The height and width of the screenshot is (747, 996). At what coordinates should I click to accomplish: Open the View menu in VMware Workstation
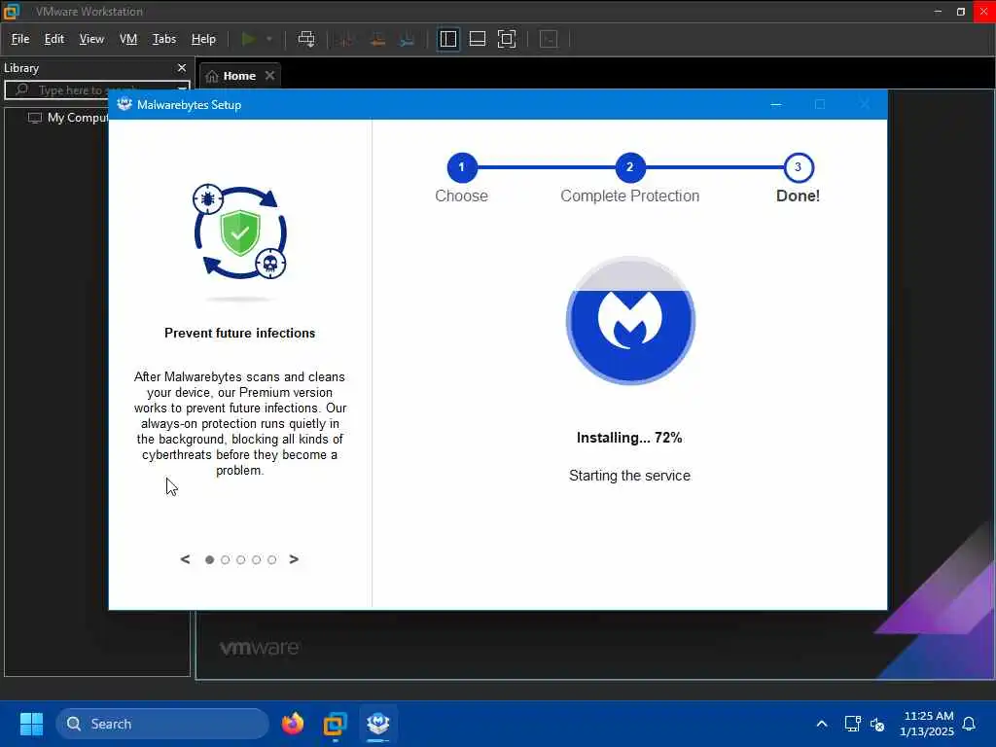(x=91, y=39)
